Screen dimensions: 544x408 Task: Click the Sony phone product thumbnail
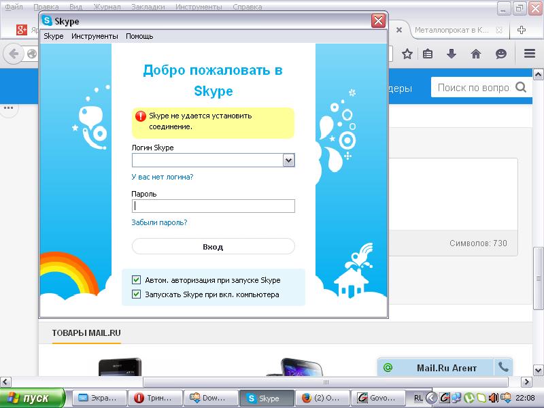click(120, 367)
